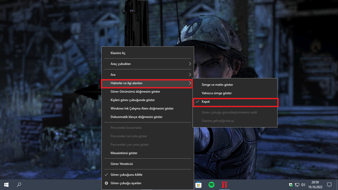Open Görev çubuğu ayarları gear item

pos(148,183)
